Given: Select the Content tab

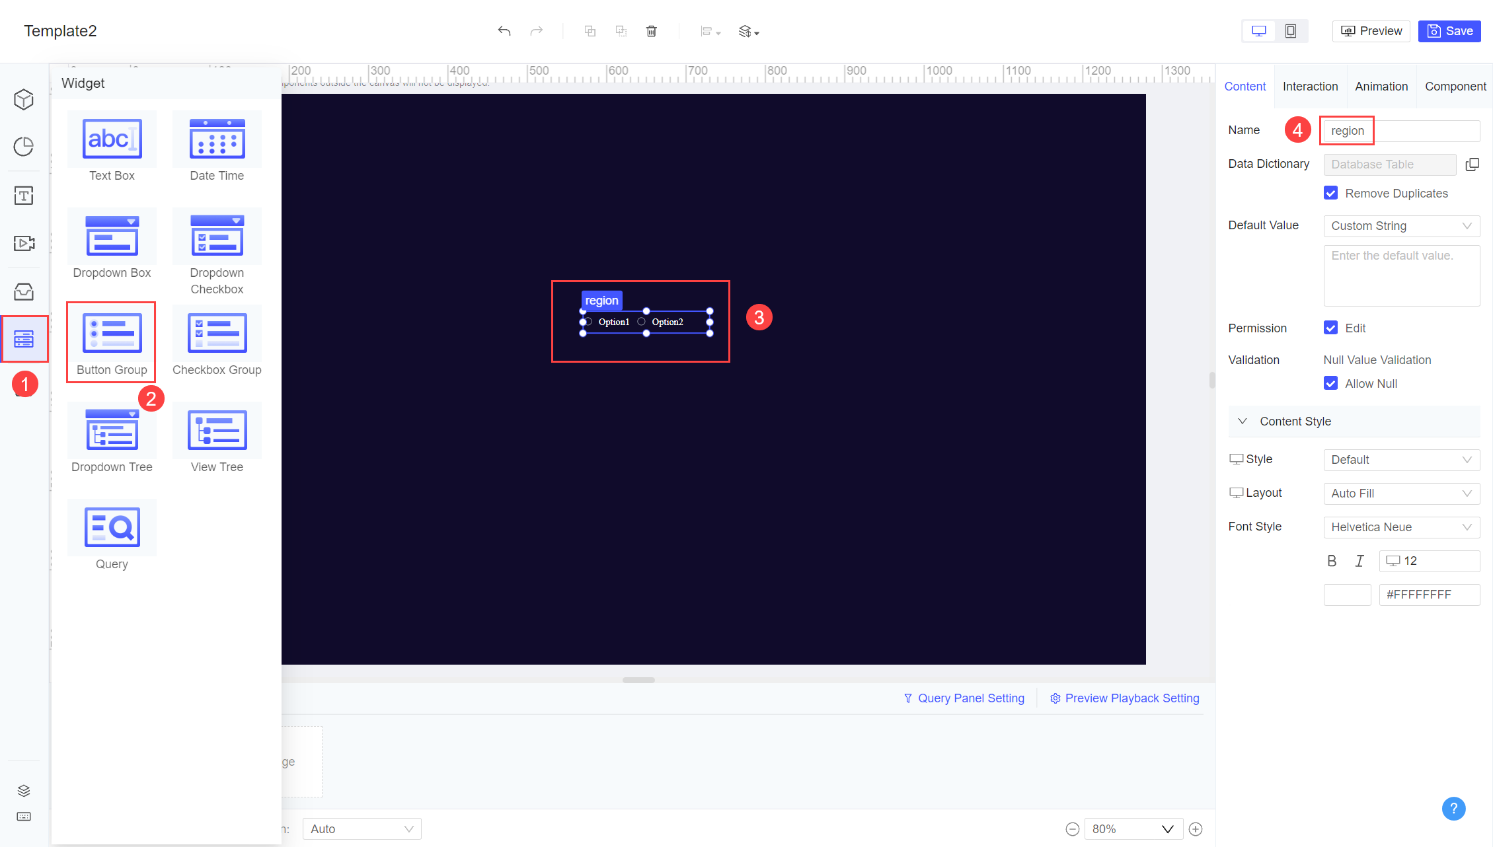Looking at the screenshot, I should (1245, 87).
